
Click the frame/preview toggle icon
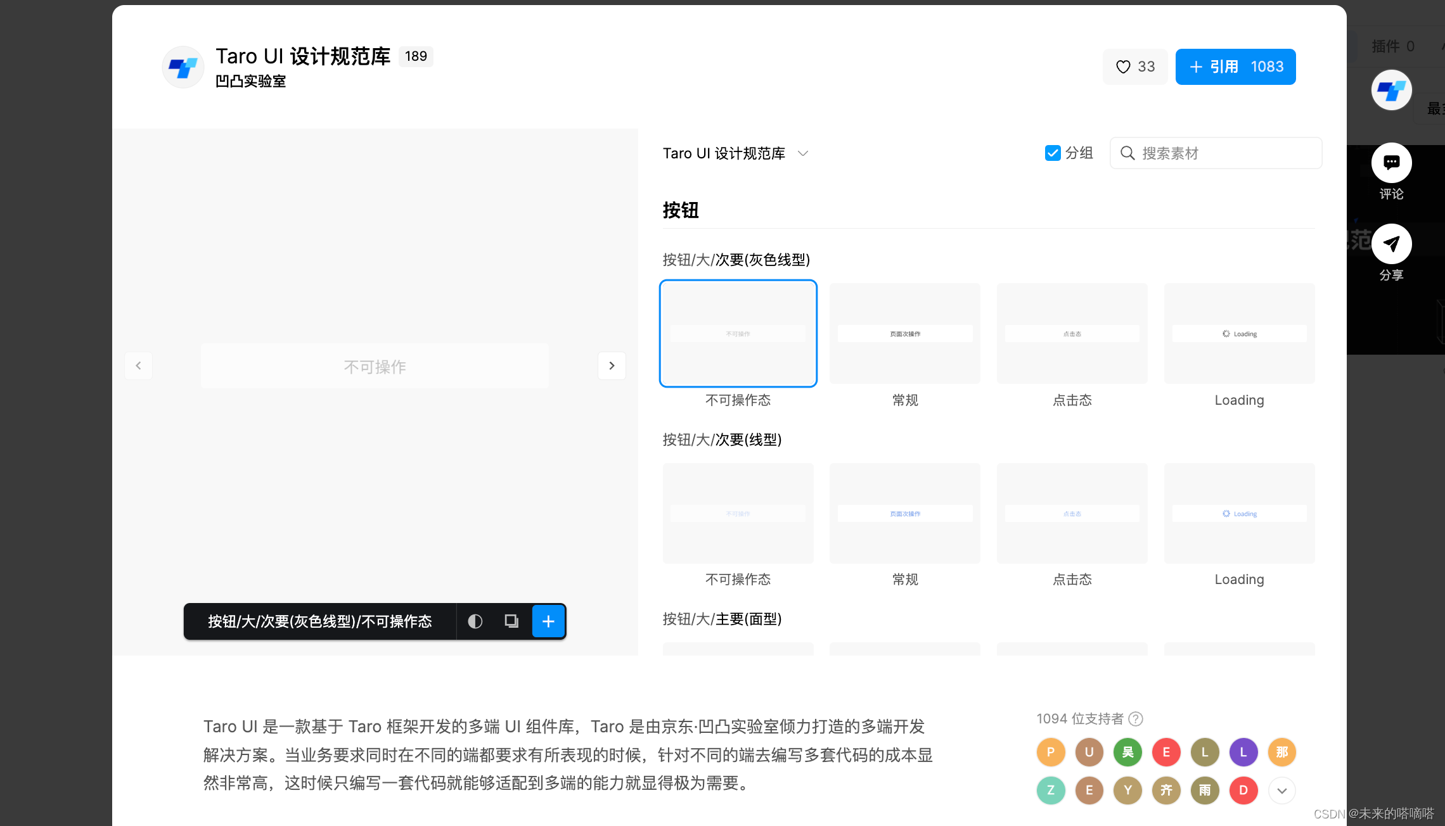pyautogui.click(x=511, y=621)
